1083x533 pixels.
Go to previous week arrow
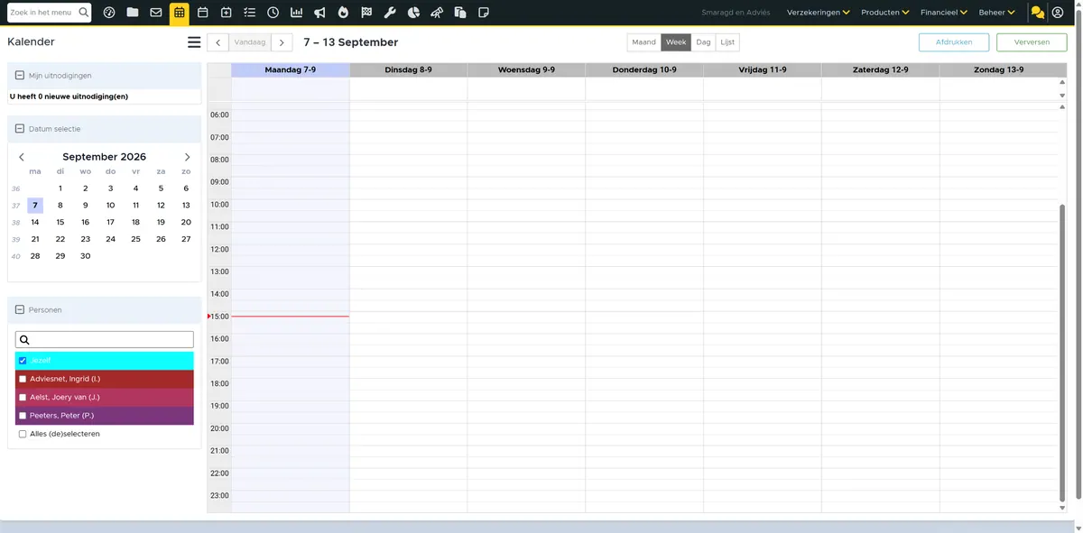[x=218, y=42]
